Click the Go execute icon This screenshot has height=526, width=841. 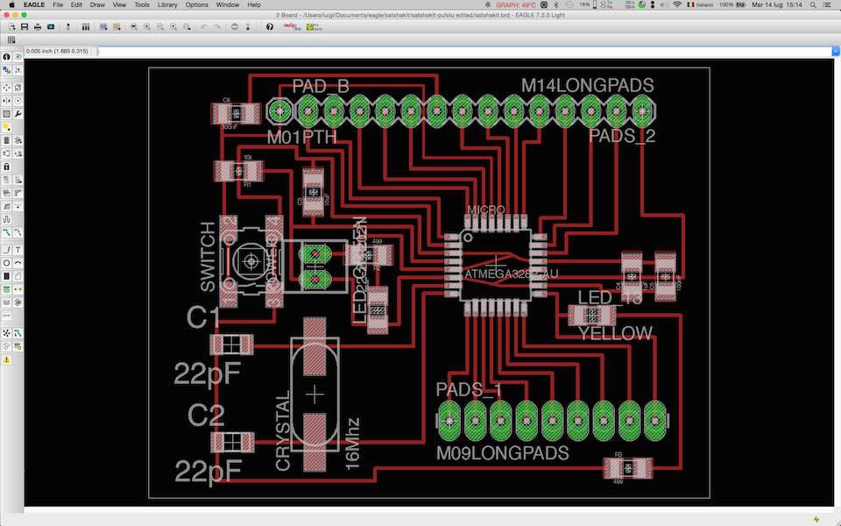247,27
